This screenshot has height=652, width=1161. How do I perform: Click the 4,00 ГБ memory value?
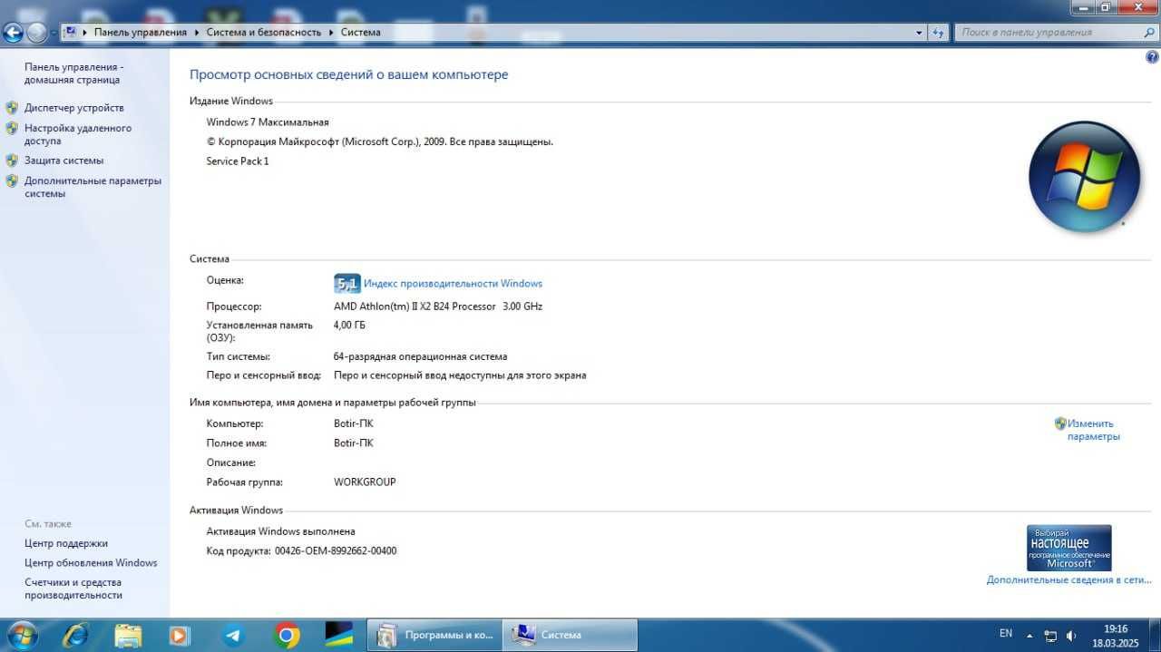(350, 325)
